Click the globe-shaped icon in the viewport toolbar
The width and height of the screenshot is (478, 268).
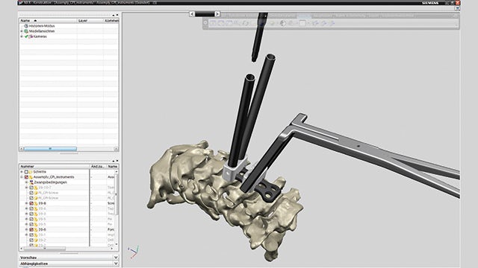[x=283, y=23]
